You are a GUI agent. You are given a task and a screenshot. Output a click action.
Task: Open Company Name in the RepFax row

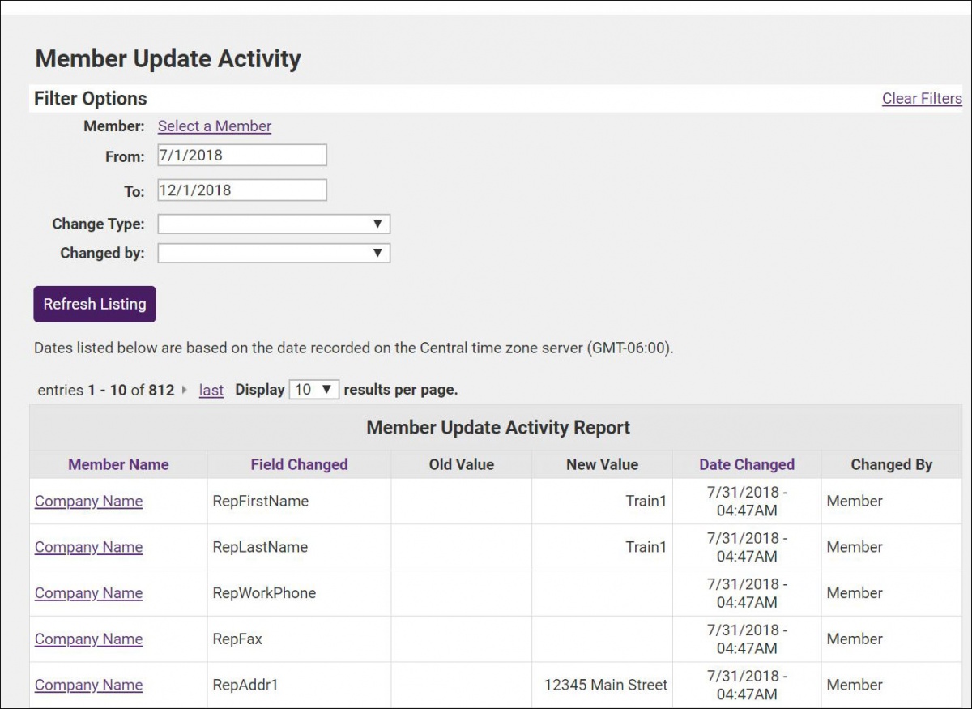coord(88,639)
